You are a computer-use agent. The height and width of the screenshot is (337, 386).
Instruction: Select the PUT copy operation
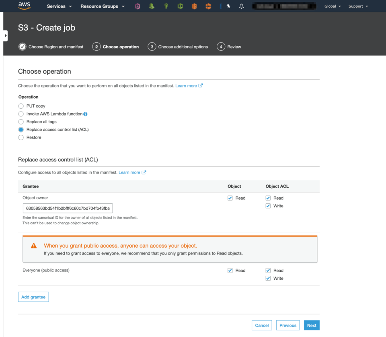click(x=21, y=106)
